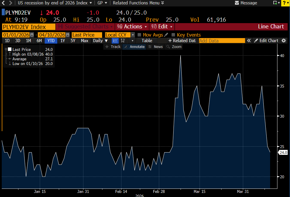Select the line chart type icon
Viewport: 290px width, 197px height.
[115, 40]
